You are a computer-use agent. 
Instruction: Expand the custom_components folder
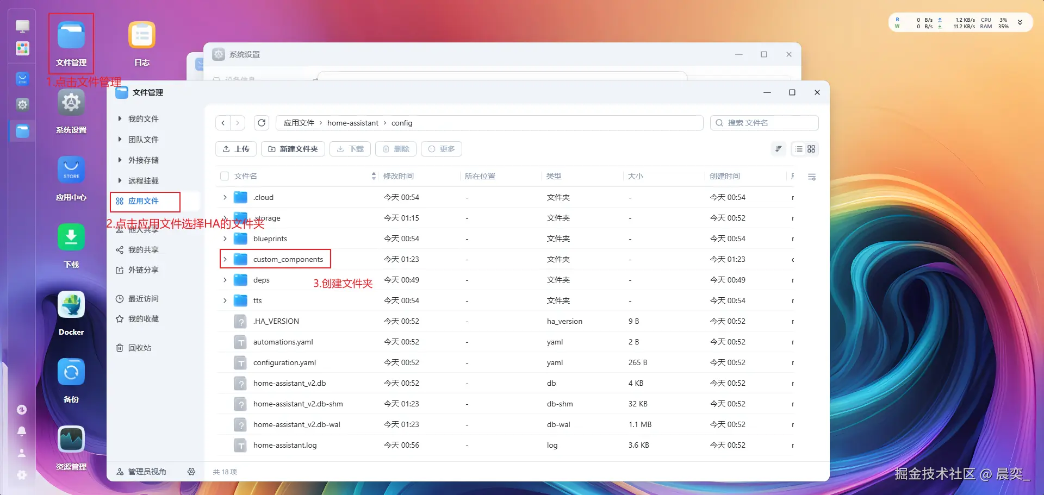click(225, 259)
